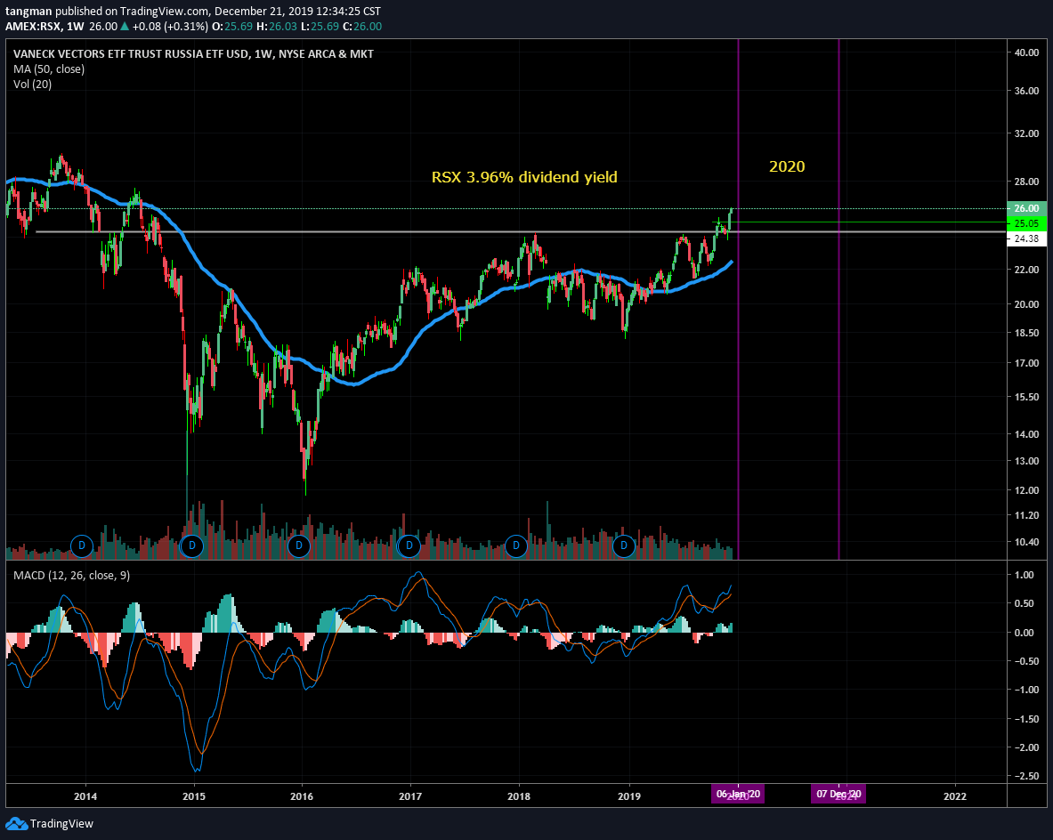Select the yellow '2020' text annotation
This screenshot has height=840, width=1053.
pos(786,166)
